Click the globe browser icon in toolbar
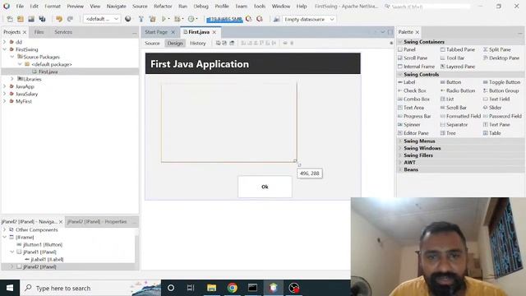The height and width of the screenshot is (296, 526). [128, 19]
